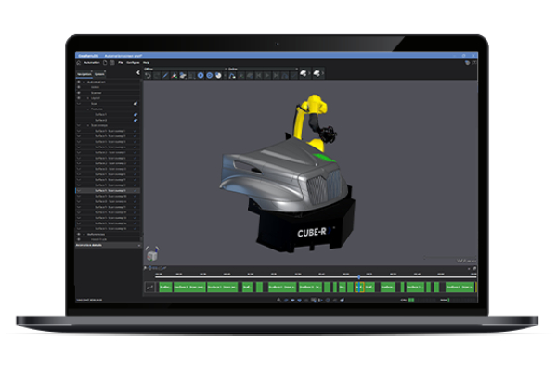Select the first green block in the timeline
This screenshot has width=557, height=371.
click(165, 288)
